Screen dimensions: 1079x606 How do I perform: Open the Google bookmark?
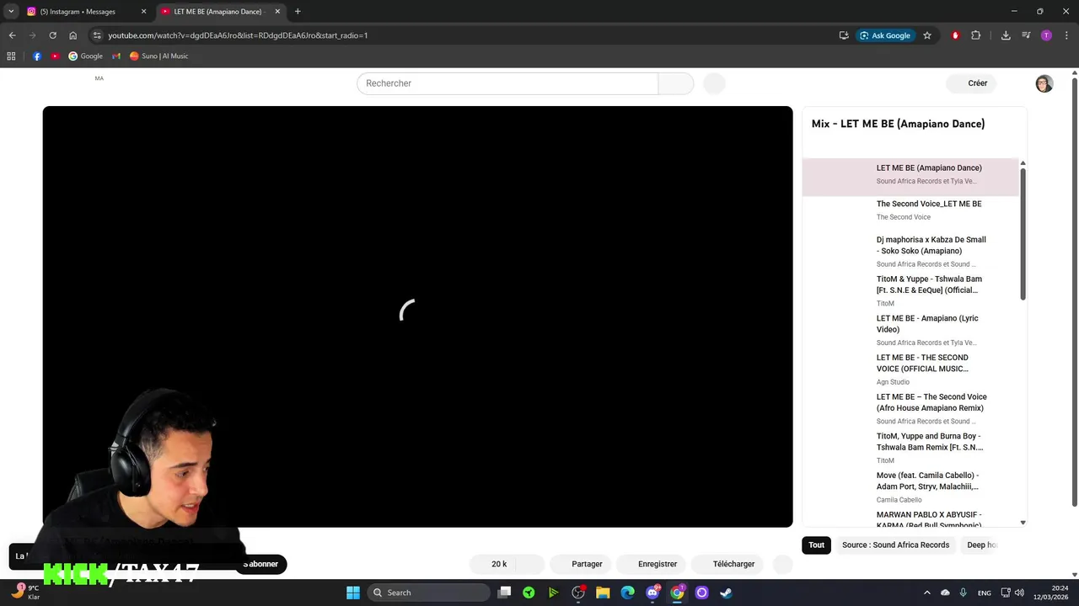click(85, 56)
